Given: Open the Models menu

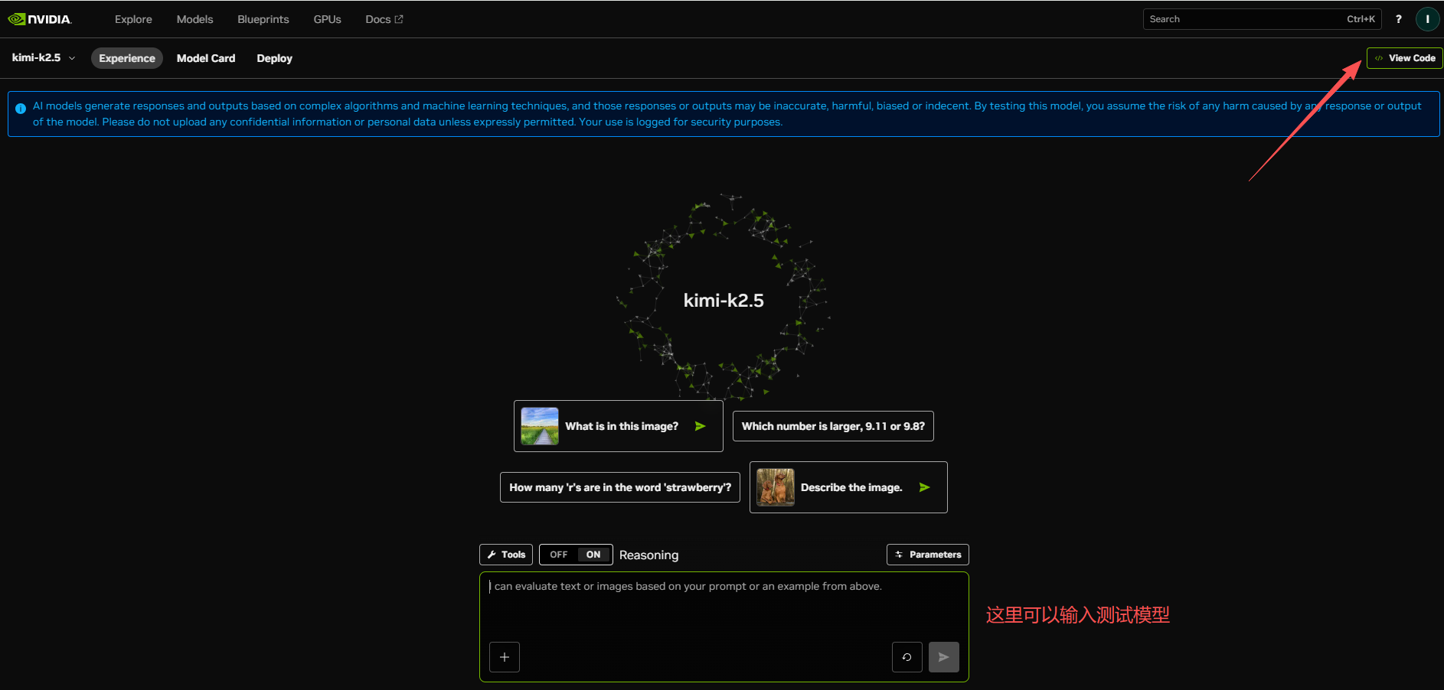Looking at the screenshot, I should click(194, 19).
